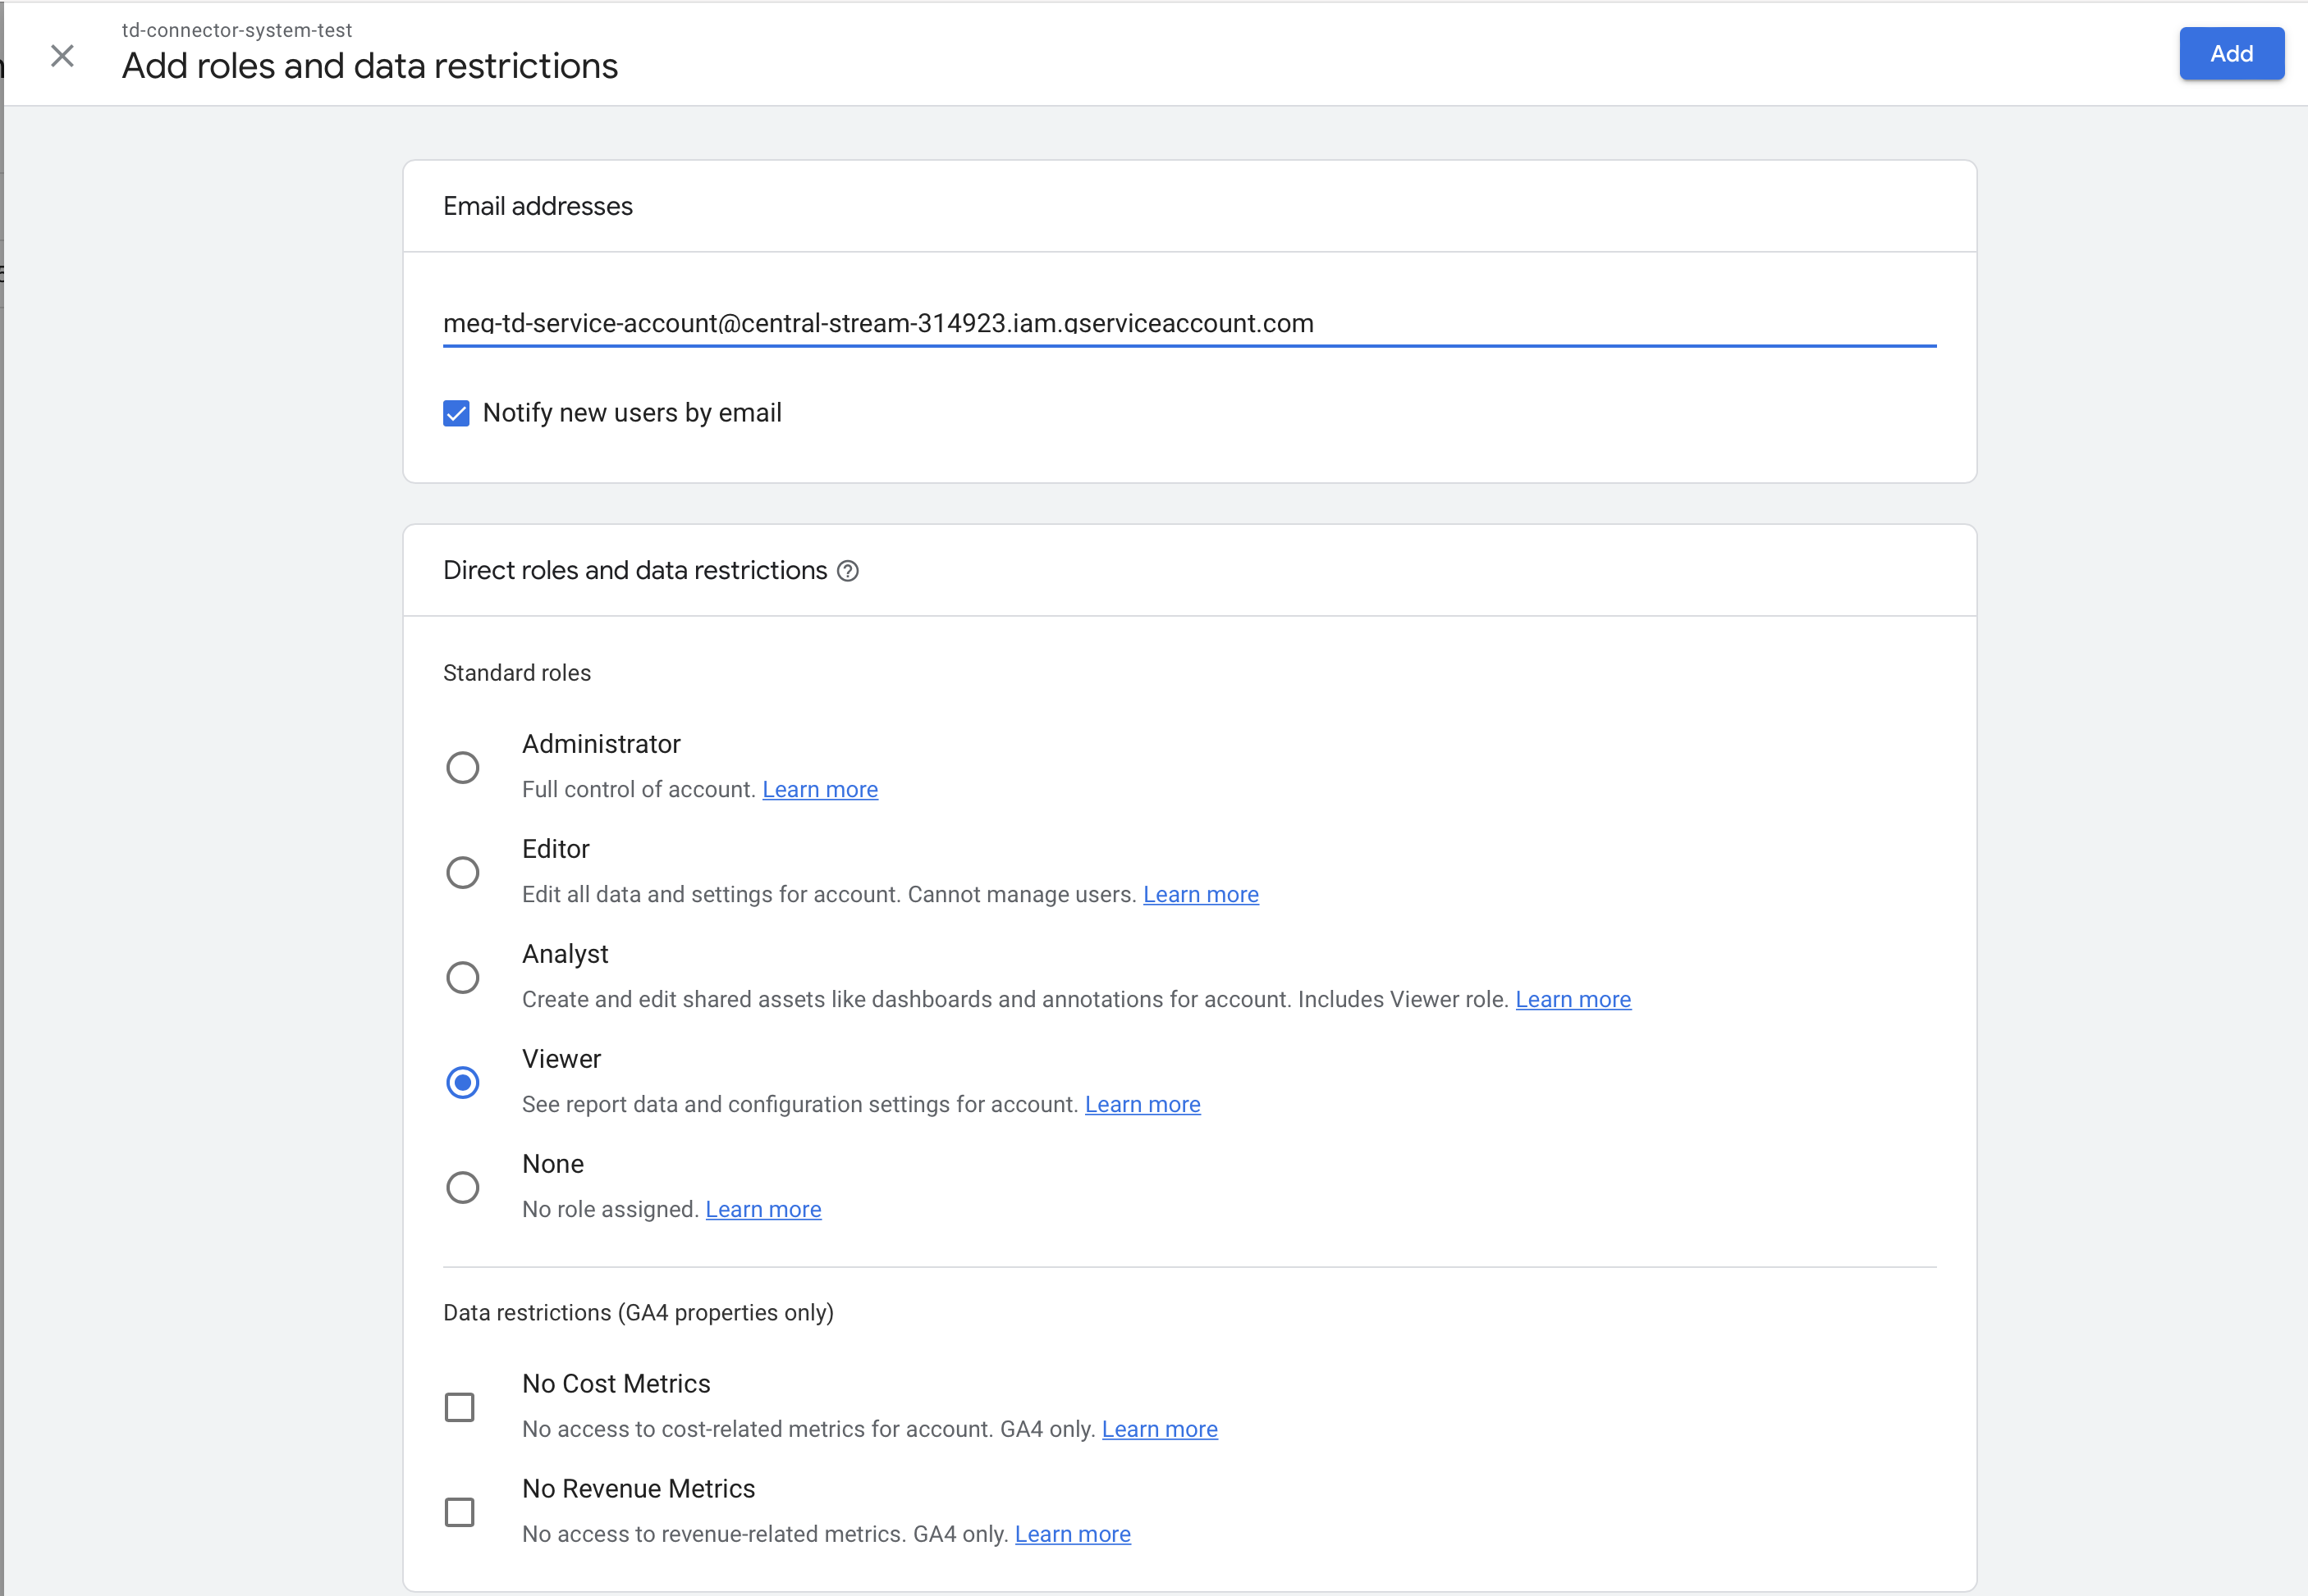The image size is (2308, 1596).
Task: Open Learn more for No Cost Metrics
Action: (x=1159, y=1430)
